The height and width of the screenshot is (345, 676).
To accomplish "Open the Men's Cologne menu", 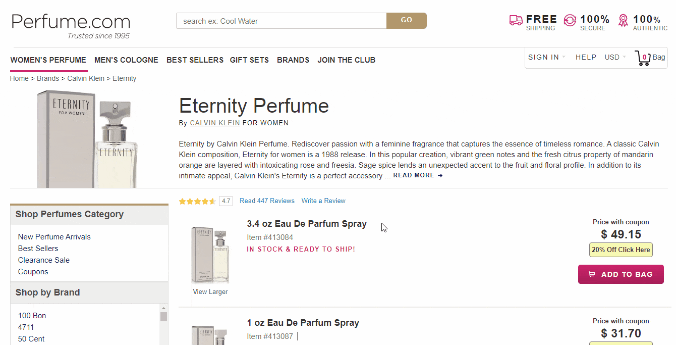I will [126, 60].
